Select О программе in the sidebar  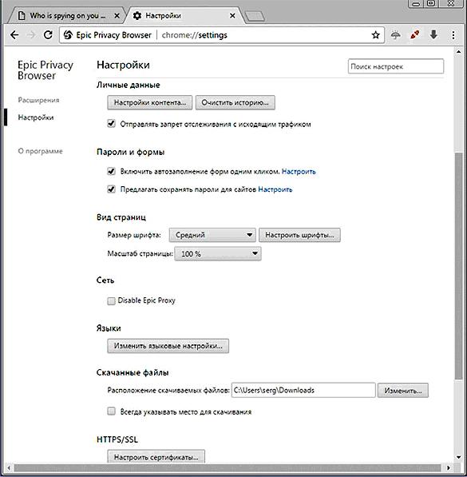[40, 151]
